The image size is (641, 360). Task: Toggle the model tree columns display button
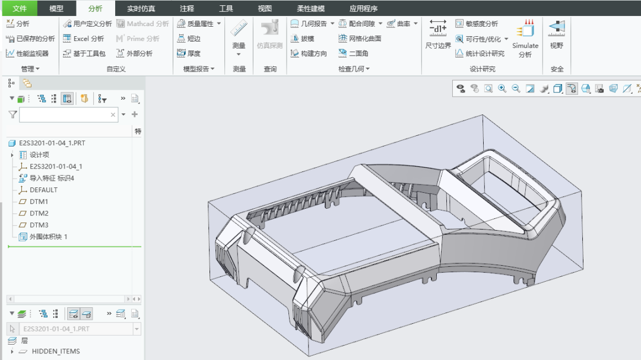point(67,98)
